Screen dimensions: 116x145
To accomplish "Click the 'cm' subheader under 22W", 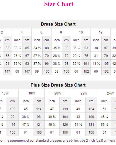I will (91, 101).
